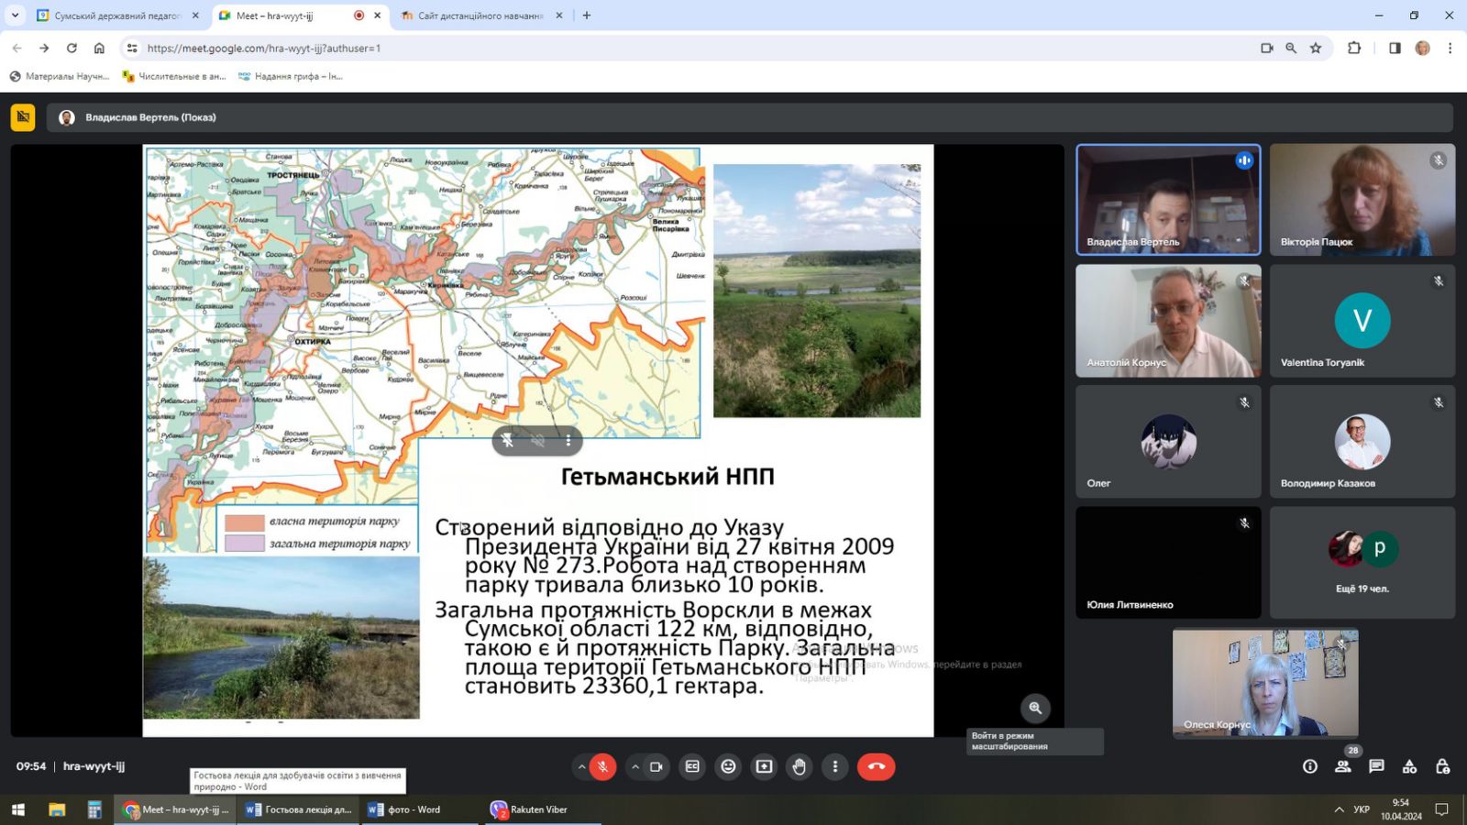Expand video settings arrow beside camera
This screenshot has width=1467, height=825.
point(634,766)
